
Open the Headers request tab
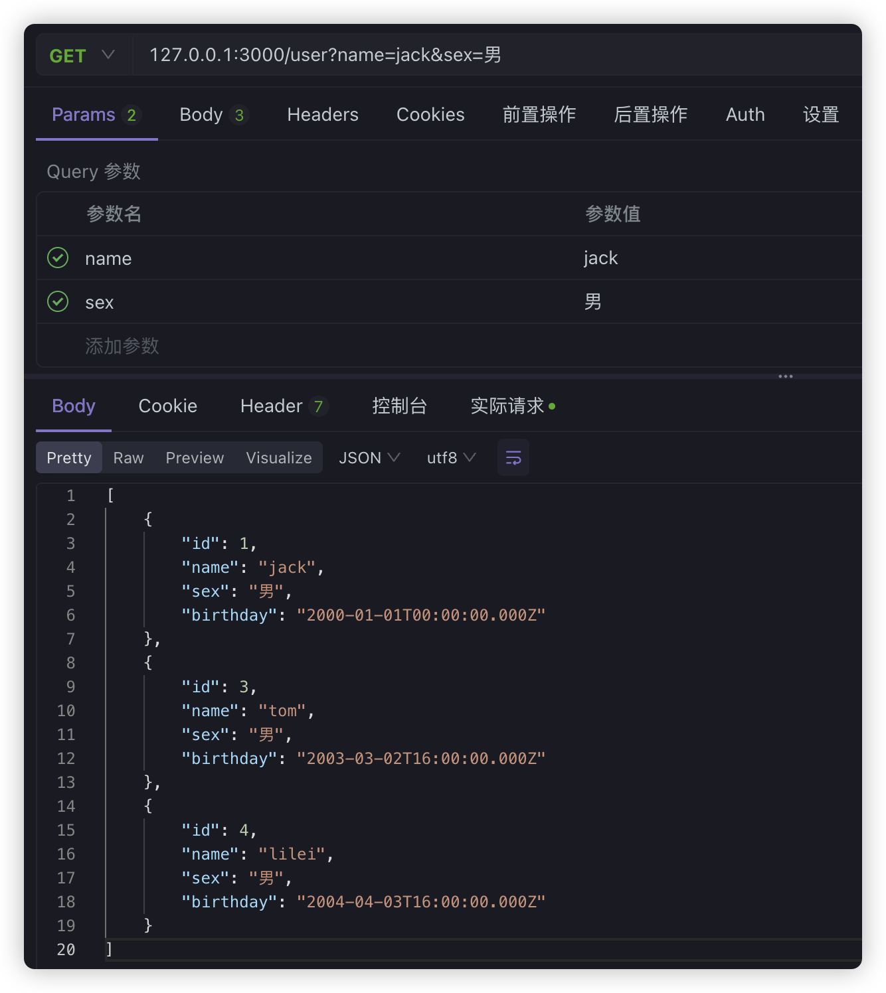coord(323,115)
